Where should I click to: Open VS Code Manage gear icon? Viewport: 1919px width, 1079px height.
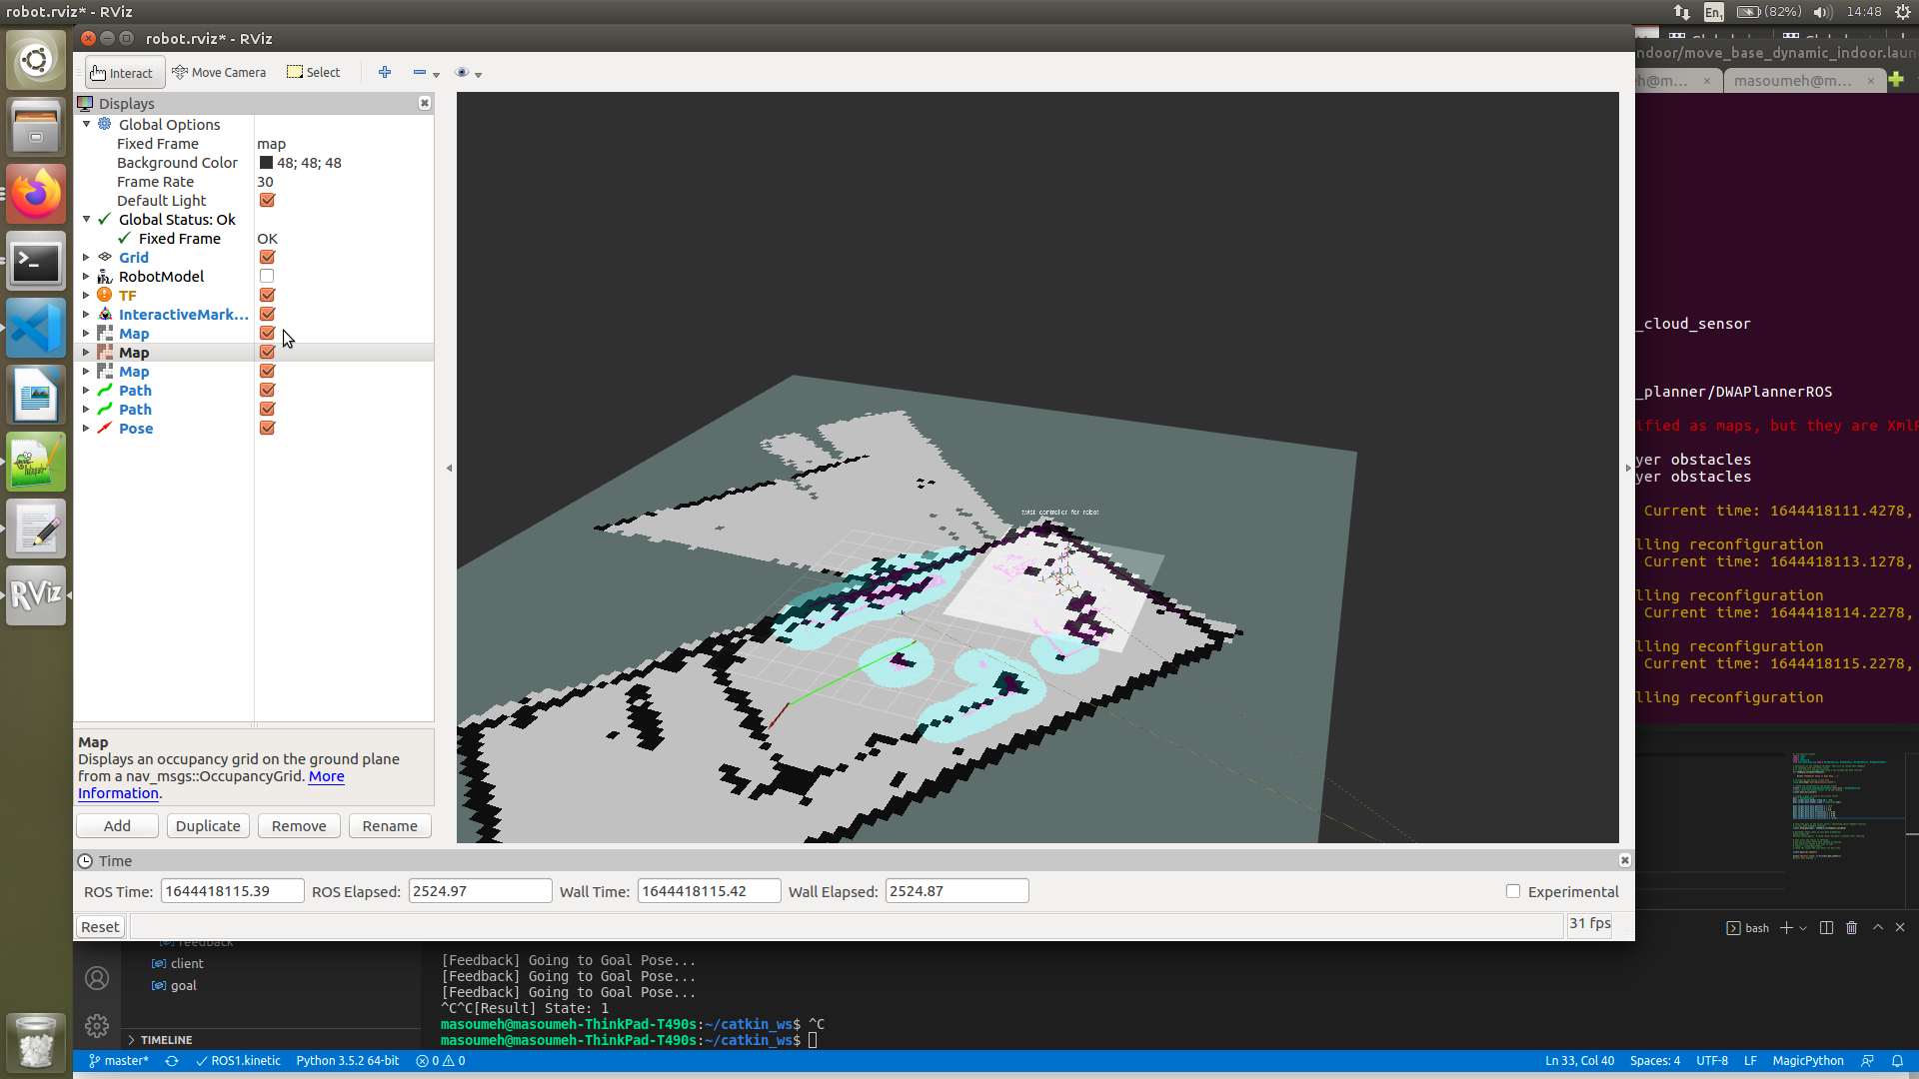click(x=97, y=1025)
